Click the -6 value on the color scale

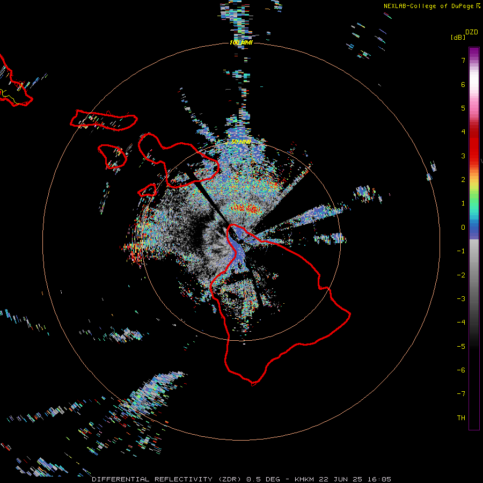point(461,370)
